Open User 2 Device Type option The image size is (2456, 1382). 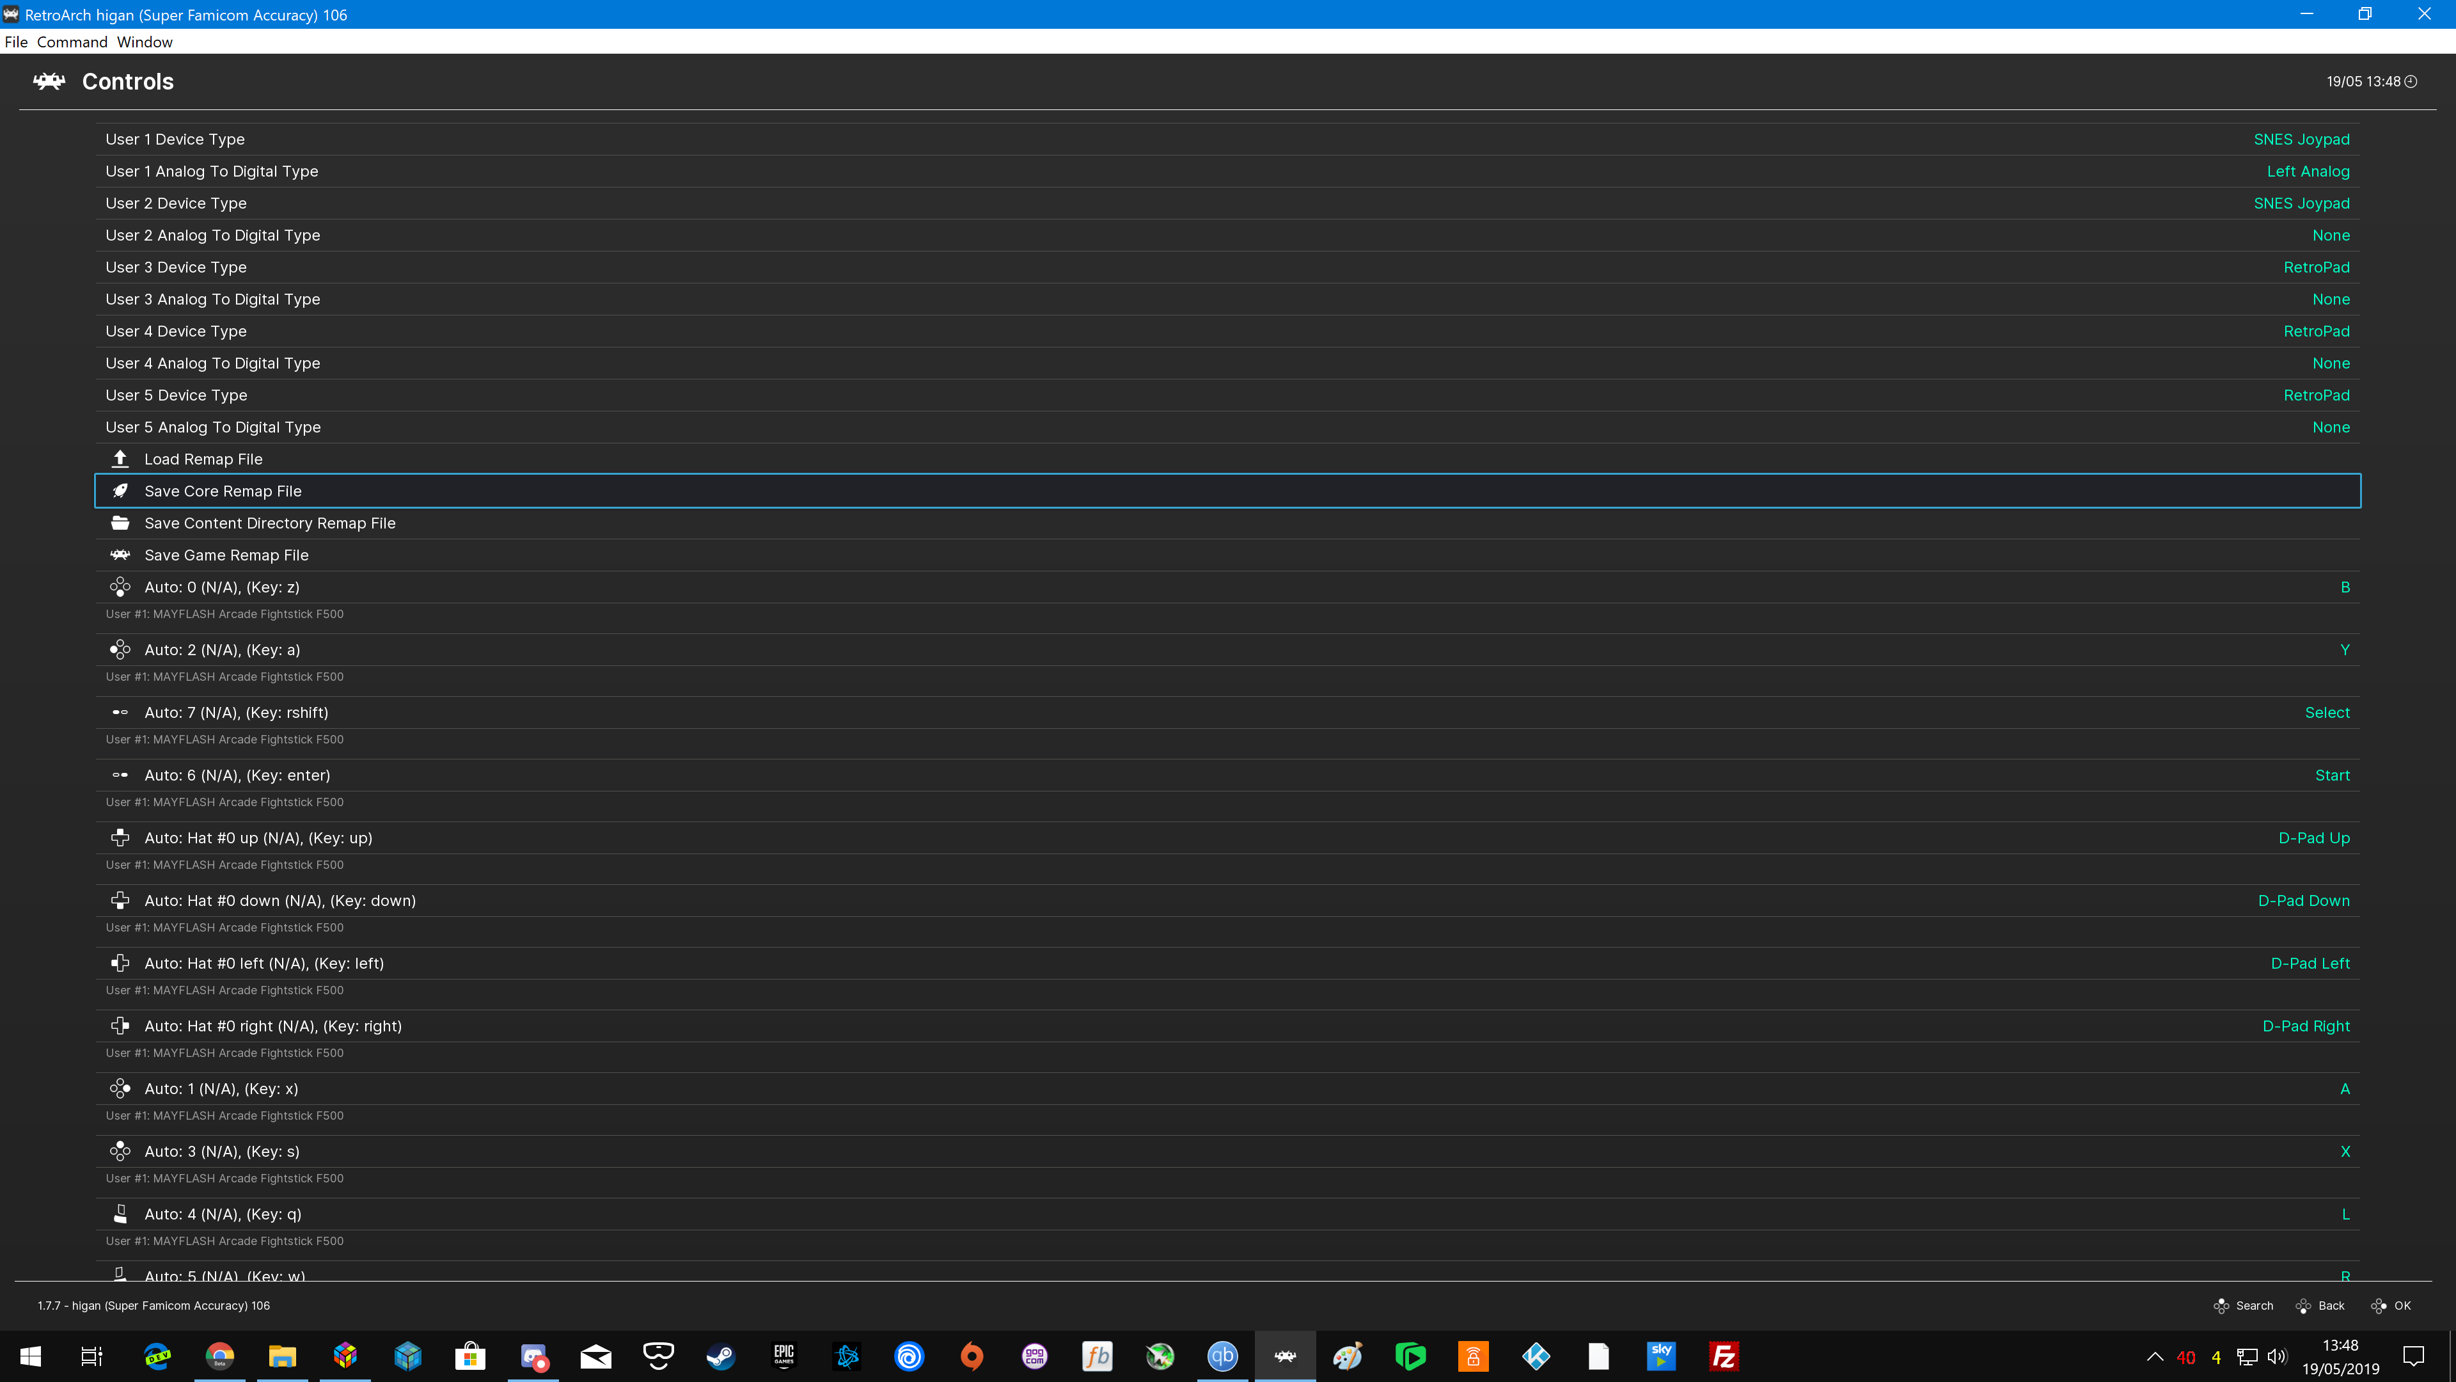(x=1228, y=203)
